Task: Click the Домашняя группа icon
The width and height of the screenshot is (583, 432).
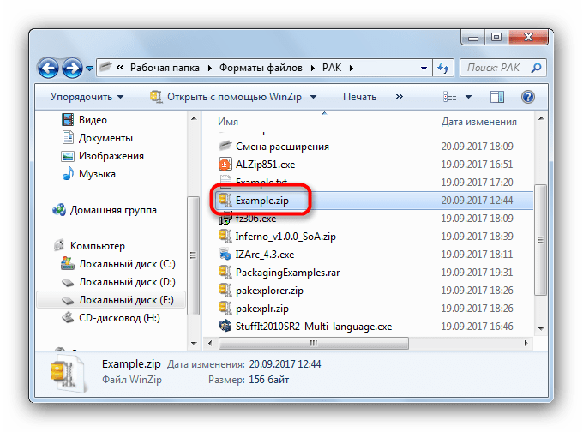Action: coord(59,210)
